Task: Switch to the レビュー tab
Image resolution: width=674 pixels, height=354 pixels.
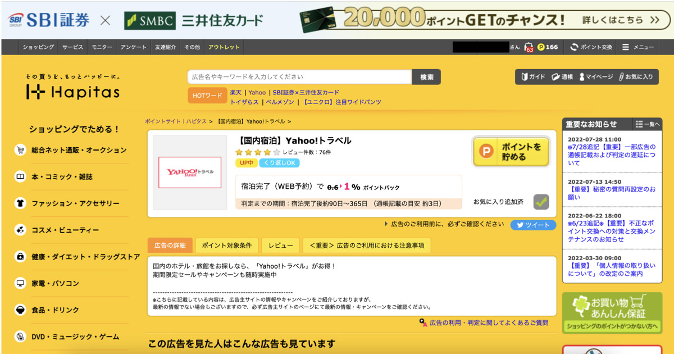Action: coord(281,246)
